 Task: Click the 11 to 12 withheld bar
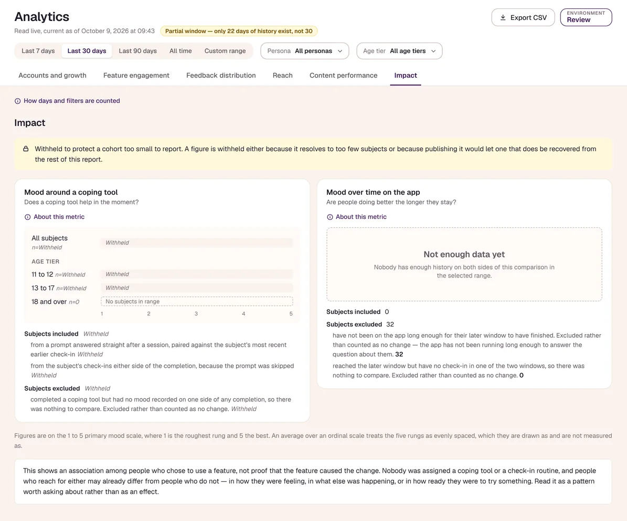(x=197, y=274)
